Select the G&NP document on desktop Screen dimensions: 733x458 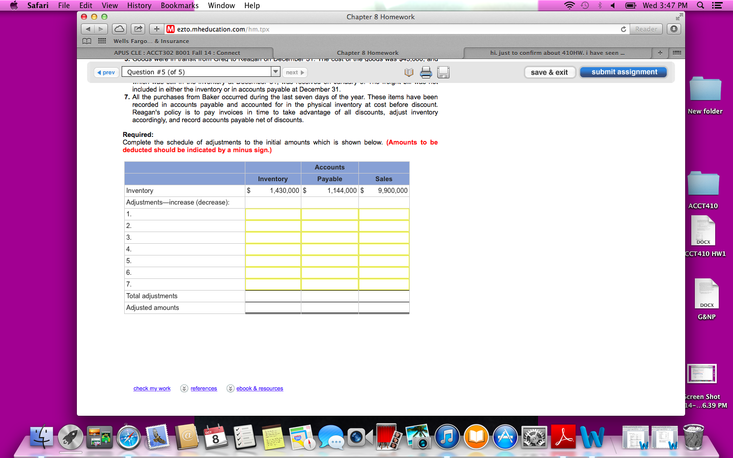707,299
